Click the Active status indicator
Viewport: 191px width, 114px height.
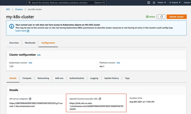click(x=151, y=17)
